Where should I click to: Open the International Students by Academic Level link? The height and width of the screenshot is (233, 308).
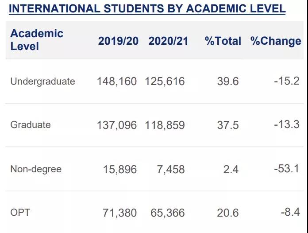point(147,9)
